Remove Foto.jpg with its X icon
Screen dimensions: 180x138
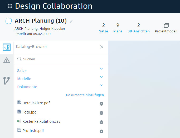(101, 113)
